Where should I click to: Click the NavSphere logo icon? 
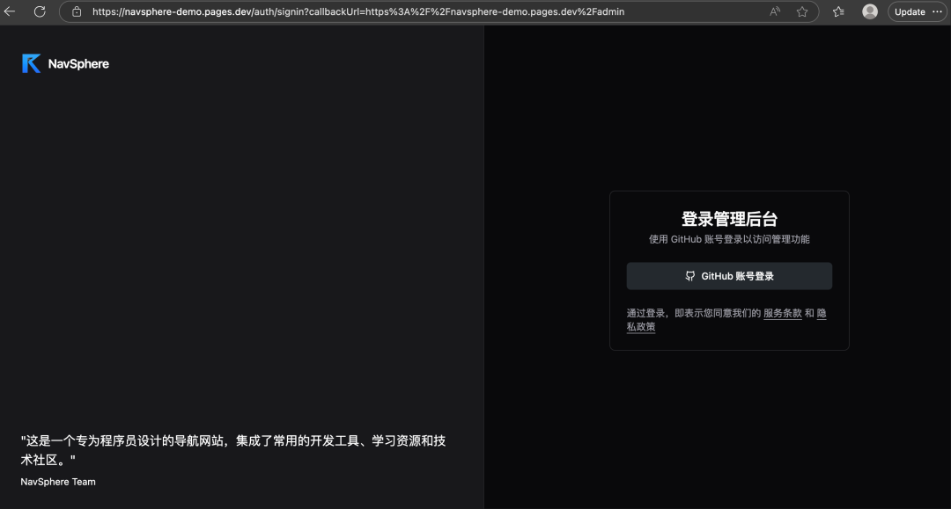click(x=30, y=63)
